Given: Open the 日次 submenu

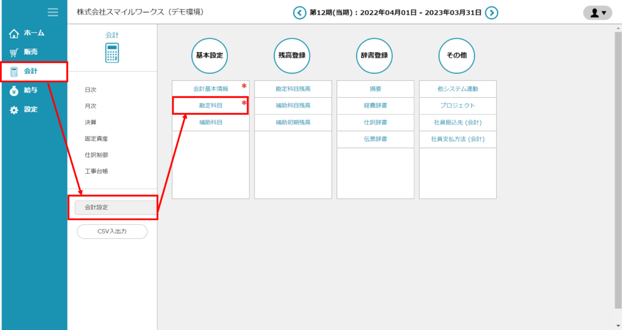Looking at the screenshot, I should pyautogui.click(x=91, y=90).
